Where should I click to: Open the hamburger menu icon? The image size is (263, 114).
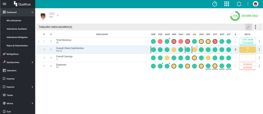(5, 4)
